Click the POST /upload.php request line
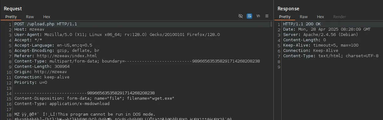Screen dimensions: 383x120 click(x=46, y=24)
